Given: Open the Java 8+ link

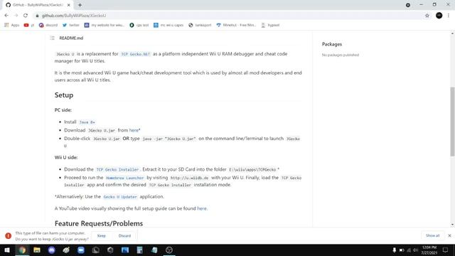Looking at the screenshot, I should click(87, 122).
